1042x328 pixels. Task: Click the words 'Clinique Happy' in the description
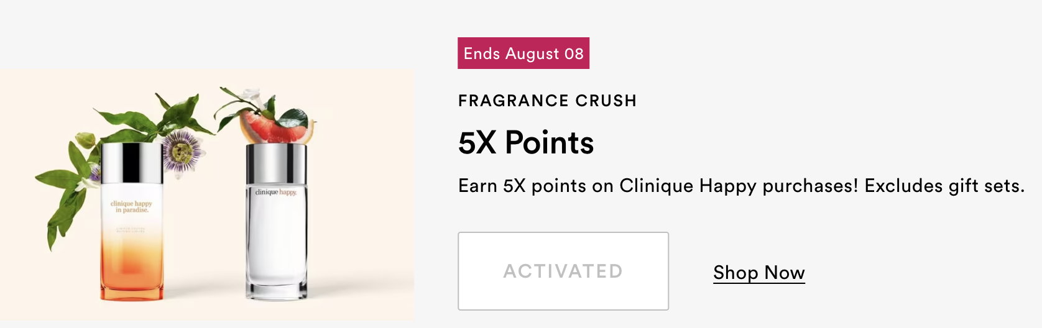(688, 186)
